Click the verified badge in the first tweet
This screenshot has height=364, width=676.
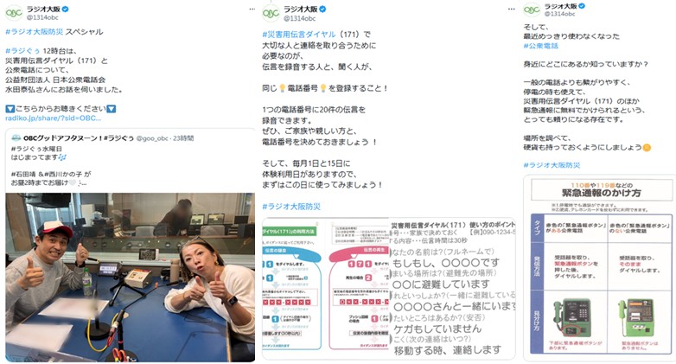[65, 9]
